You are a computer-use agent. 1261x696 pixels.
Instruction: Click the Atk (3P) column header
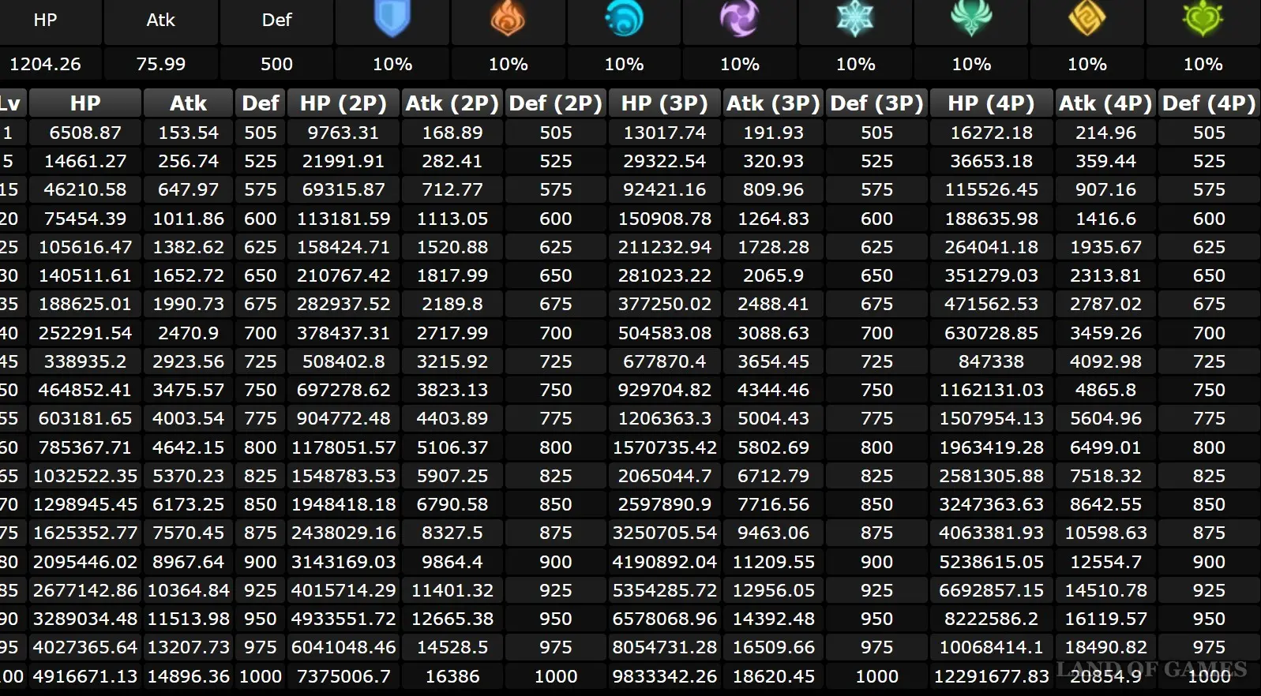[773, 103]
